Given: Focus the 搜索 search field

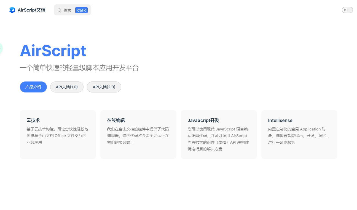Looking at the screenshot, I should coord(68,10).
